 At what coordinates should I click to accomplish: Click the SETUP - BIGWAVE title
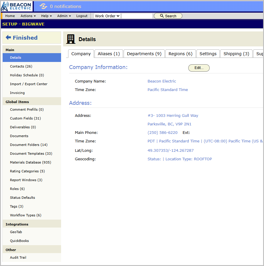(23, 24)
